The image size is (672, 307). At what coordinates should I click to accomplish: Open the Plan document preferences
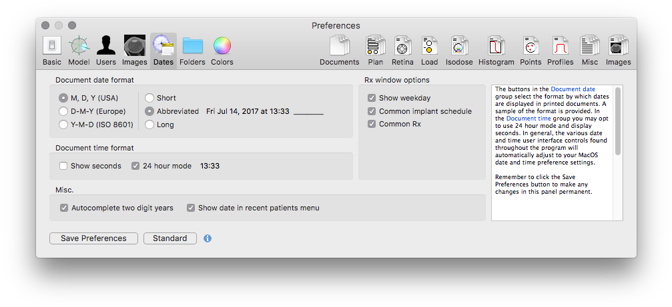click(376, 51)
